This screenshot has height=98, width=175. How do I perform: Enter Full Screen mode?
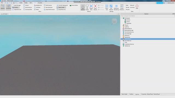click(x=87, y=7)
